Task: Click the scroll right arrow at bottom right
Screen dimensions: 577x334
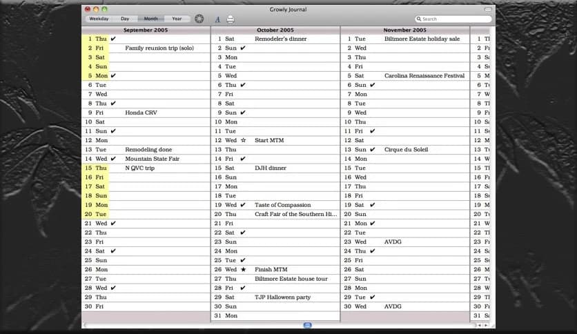Action: tap(486, 325)
